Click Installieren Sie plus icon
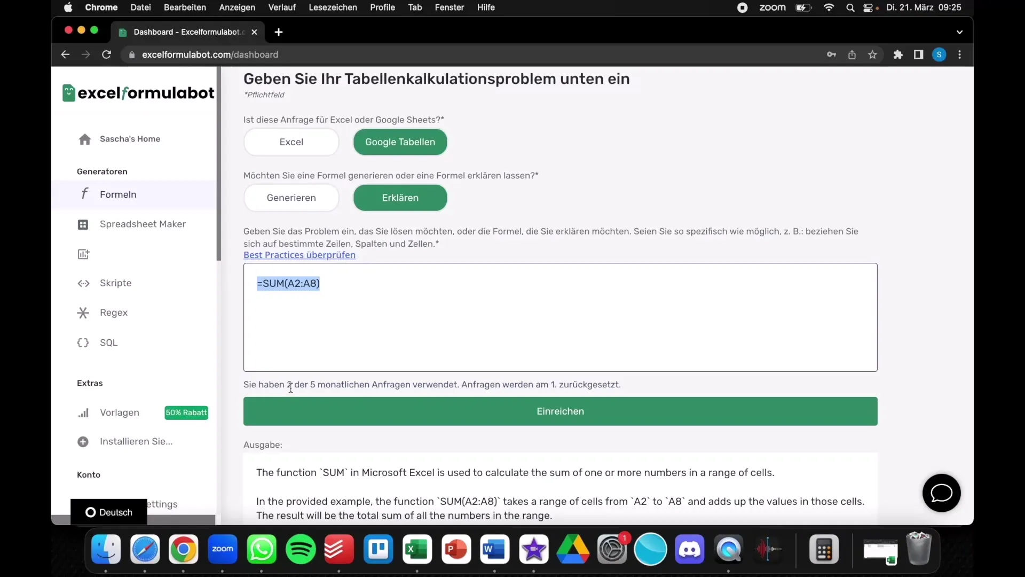The width and height of the screenshot is (1025, 577). pyautogui.click(x=83, y=442)
